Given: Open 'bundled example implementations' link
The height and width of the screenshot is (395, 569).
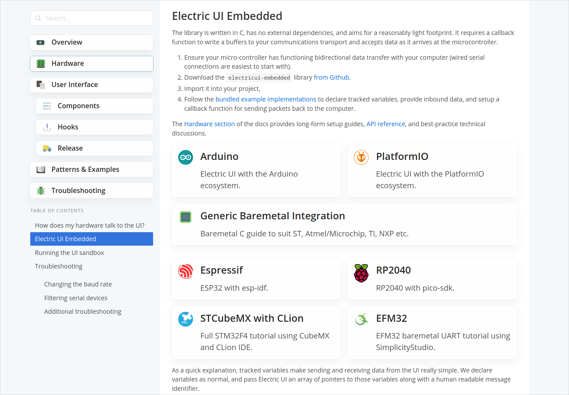Looking at the screenshot, I should (x=266, y=99).
